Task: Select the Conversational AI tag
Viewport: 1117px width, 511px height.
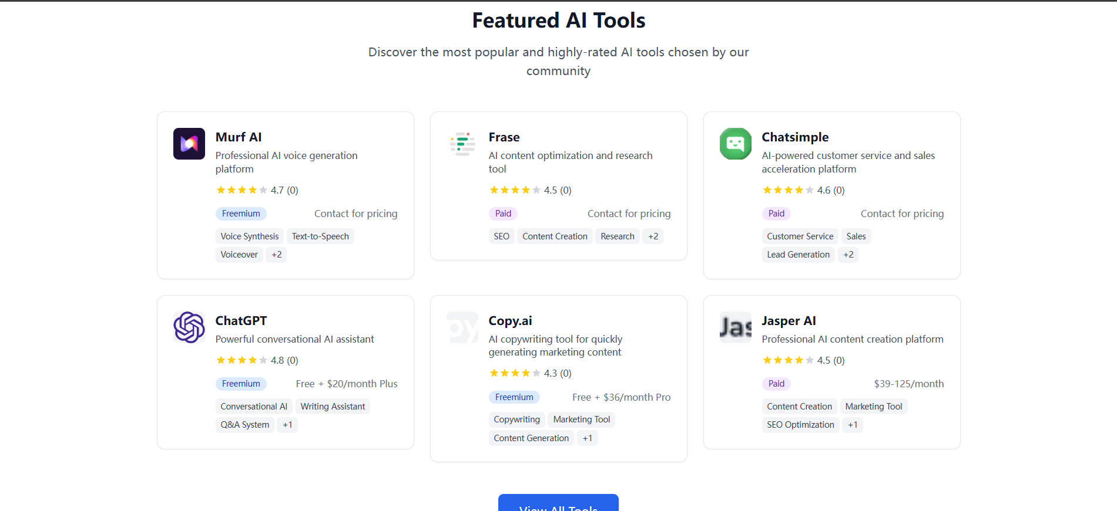Action: click(254, 407)
